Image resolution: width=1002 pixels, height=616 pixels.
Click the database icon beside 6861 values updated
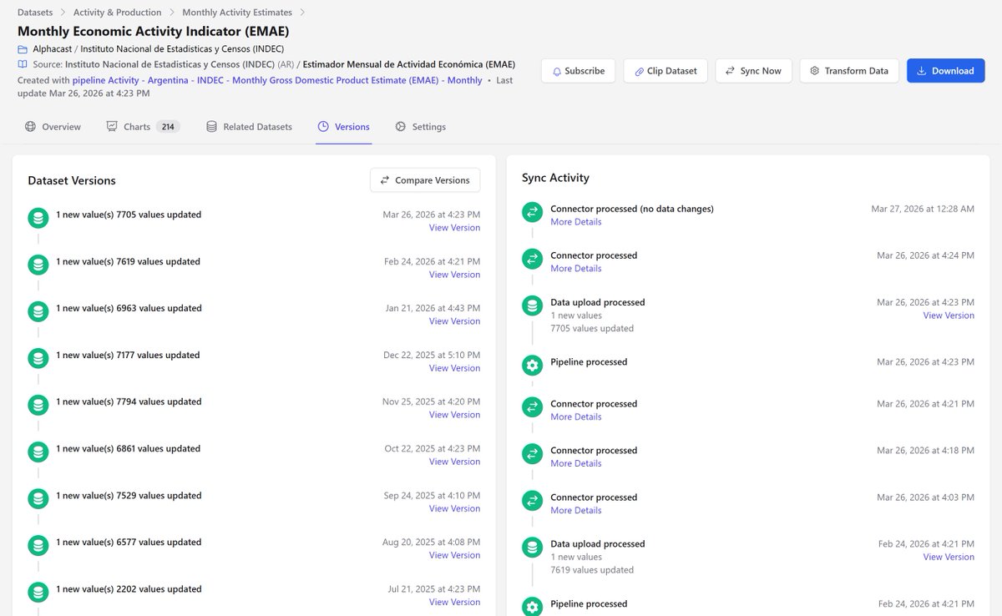pos(38,452)
